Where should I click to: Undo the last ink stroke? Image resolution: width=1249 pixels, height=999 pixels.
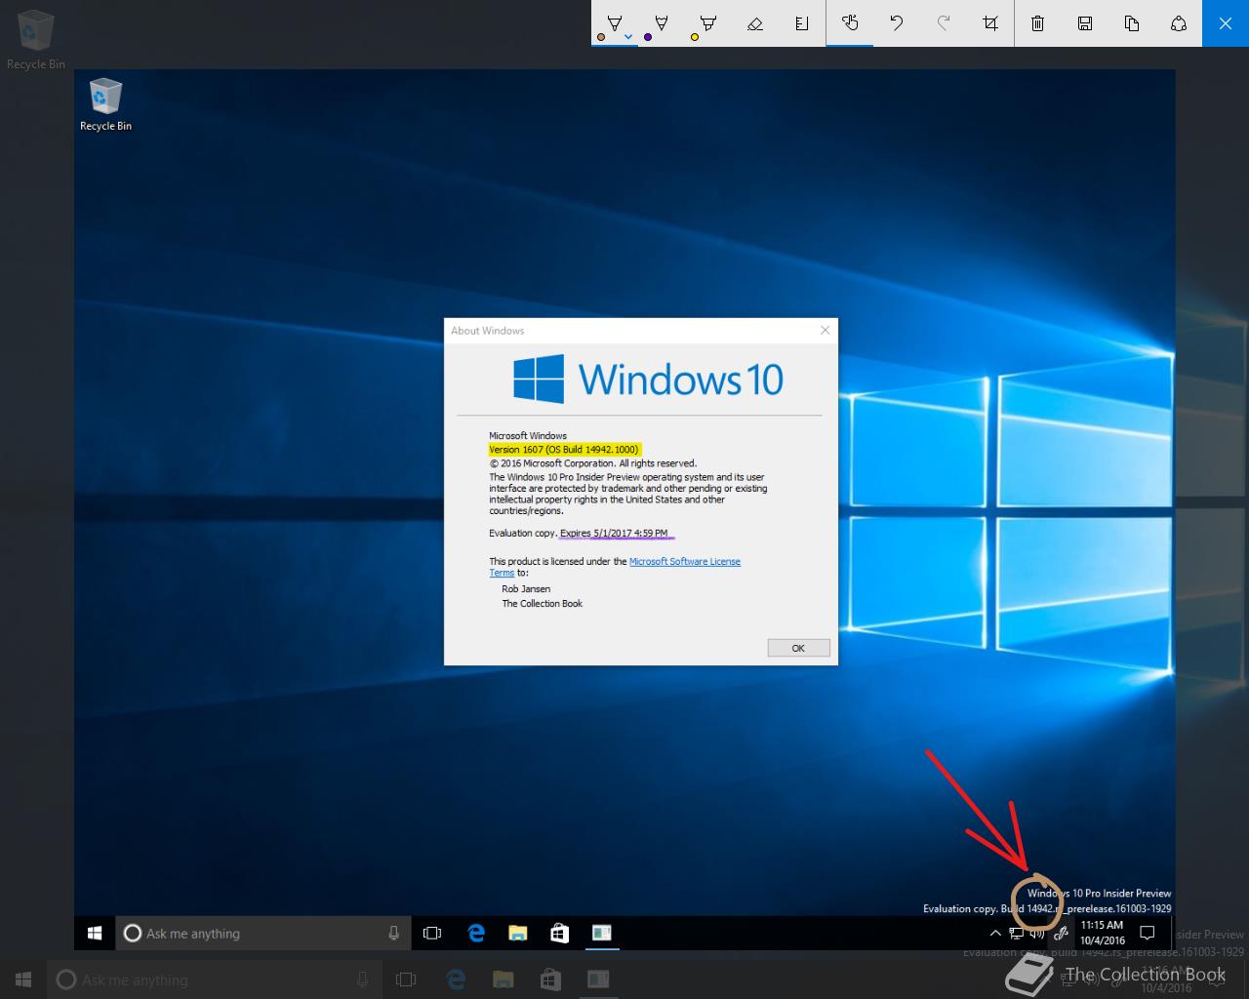coord(897,22)
